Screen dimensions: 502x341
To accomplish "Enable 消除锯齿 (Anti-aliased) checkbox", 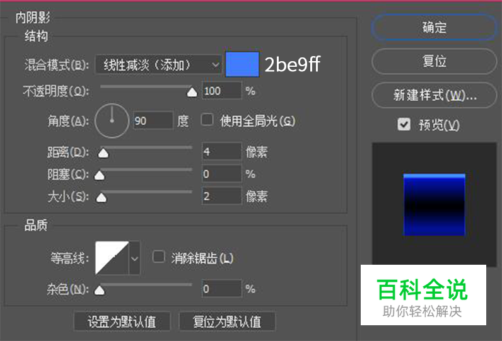I will pos(159,257).
